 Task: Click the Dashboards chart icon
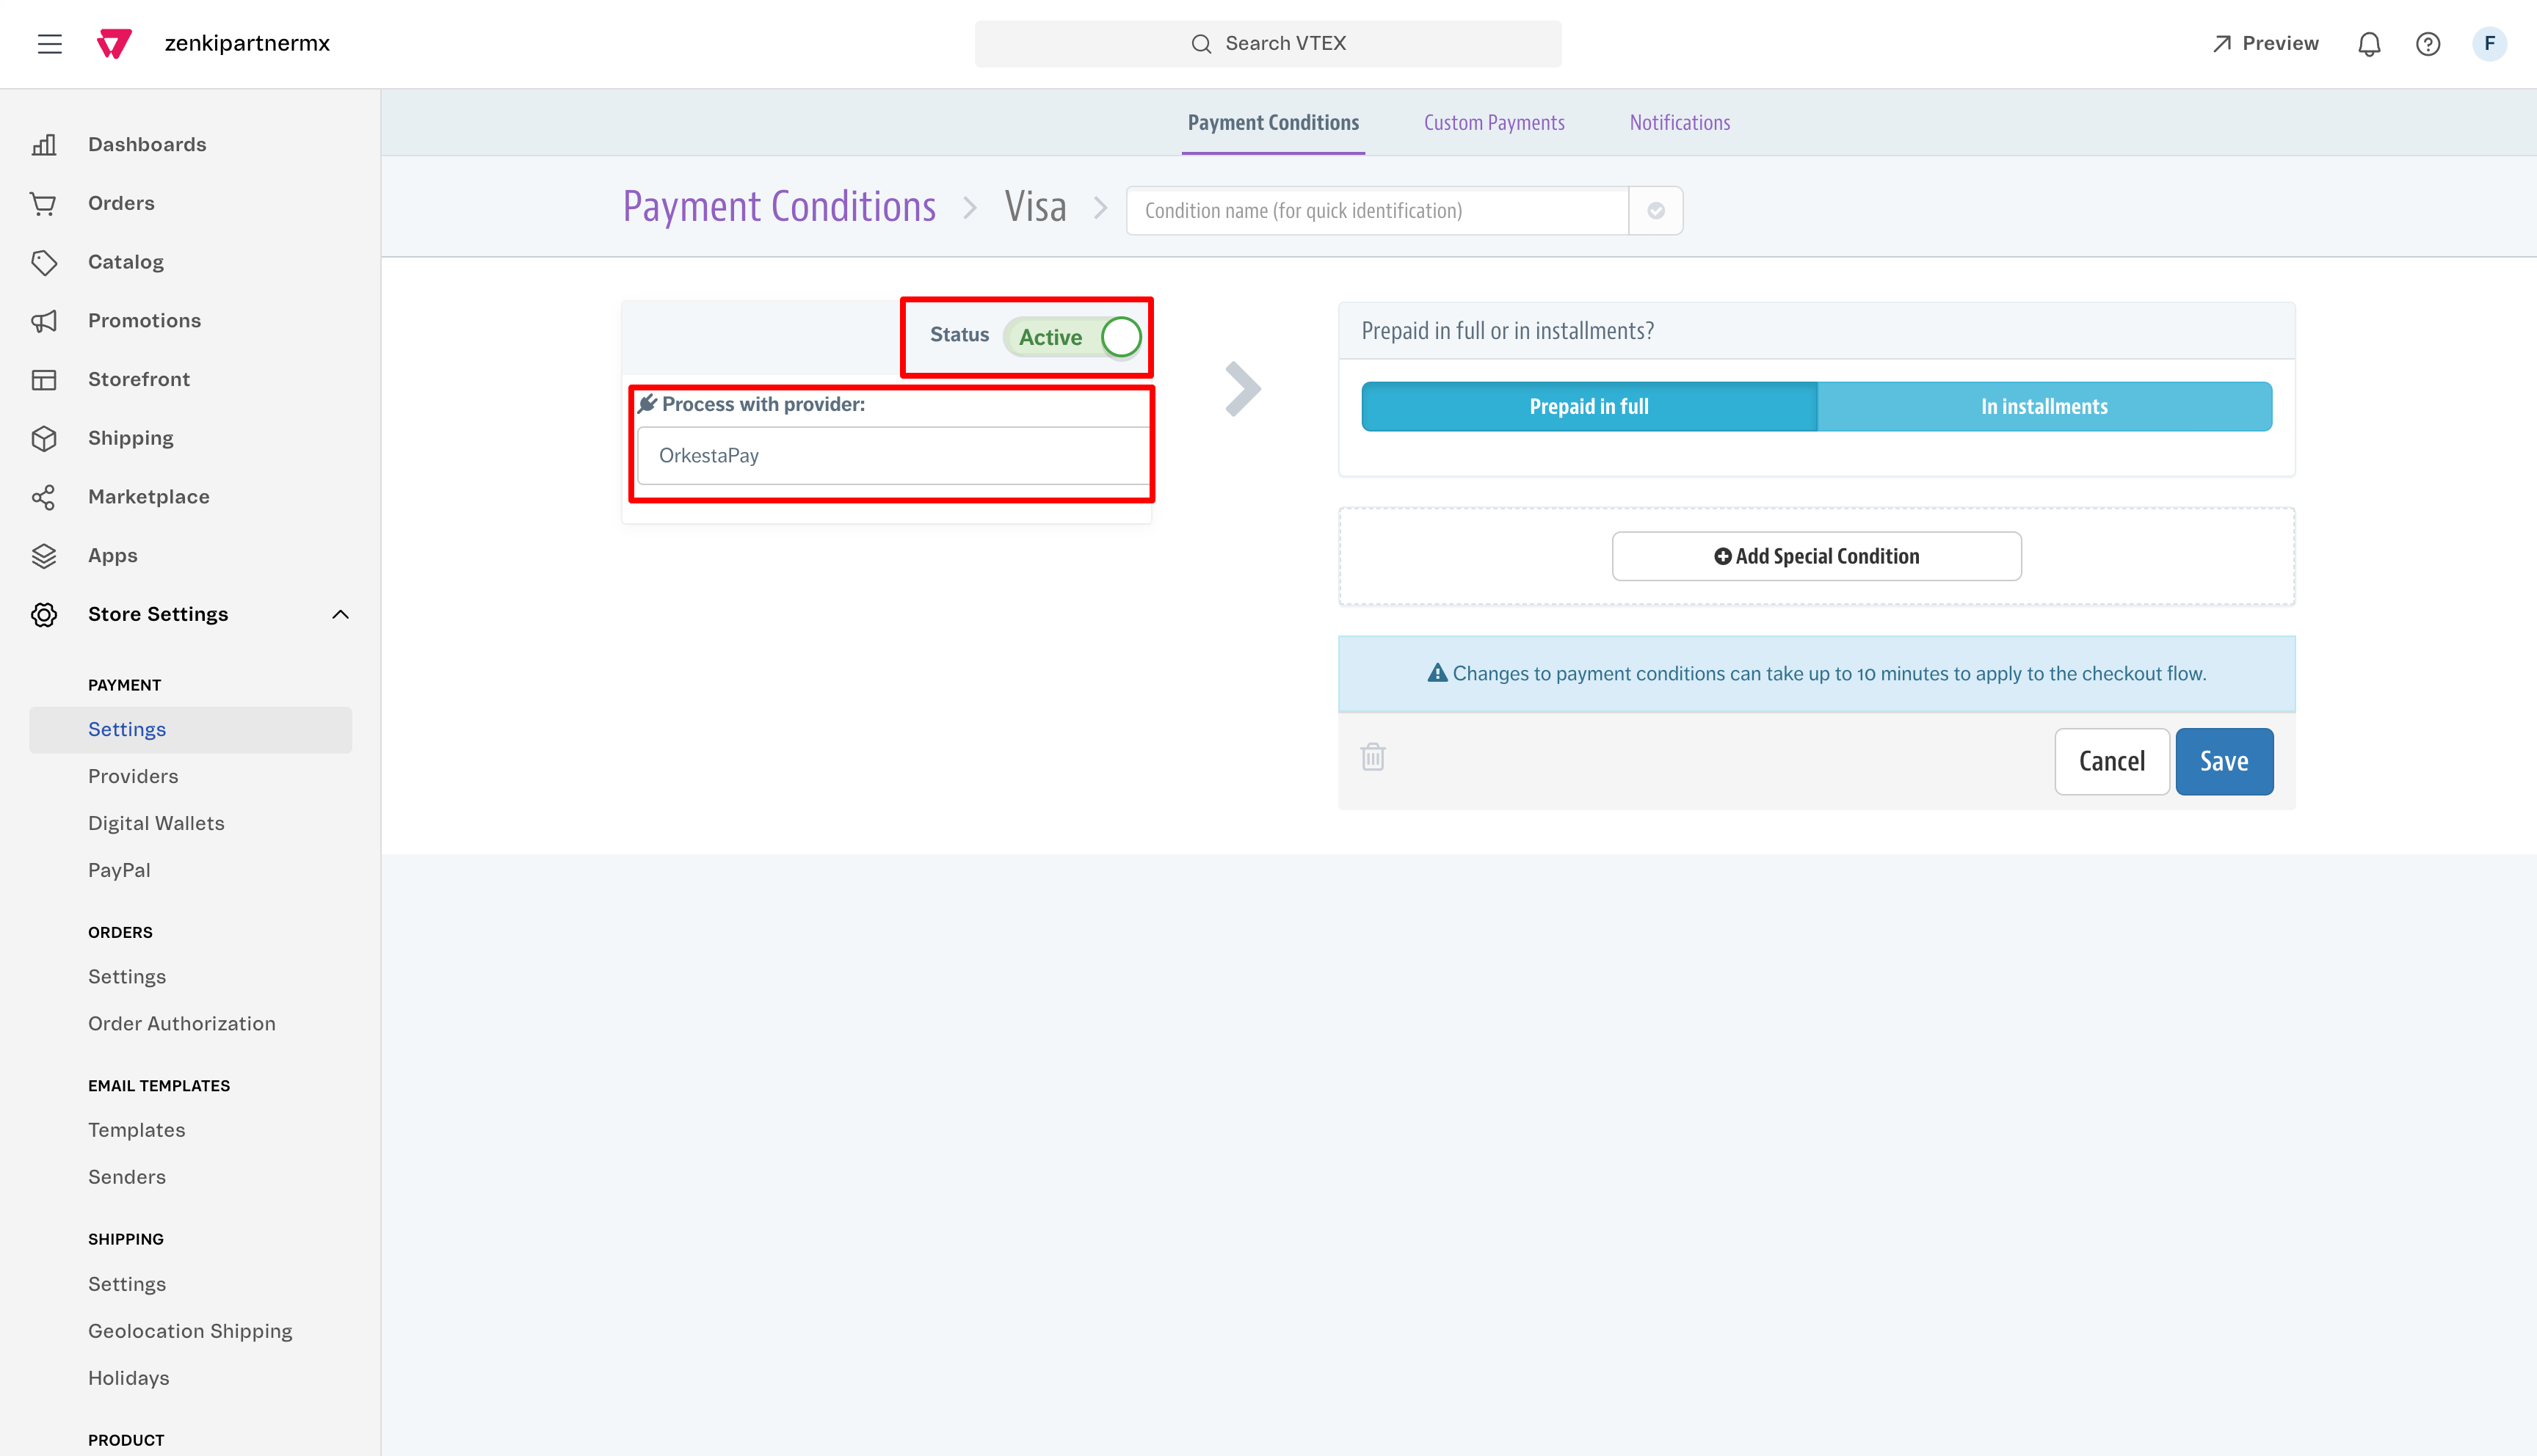(44, 145)
